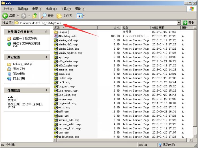Click the Go button beside address bar
198x148 pixels.
[x=189, y=23]
